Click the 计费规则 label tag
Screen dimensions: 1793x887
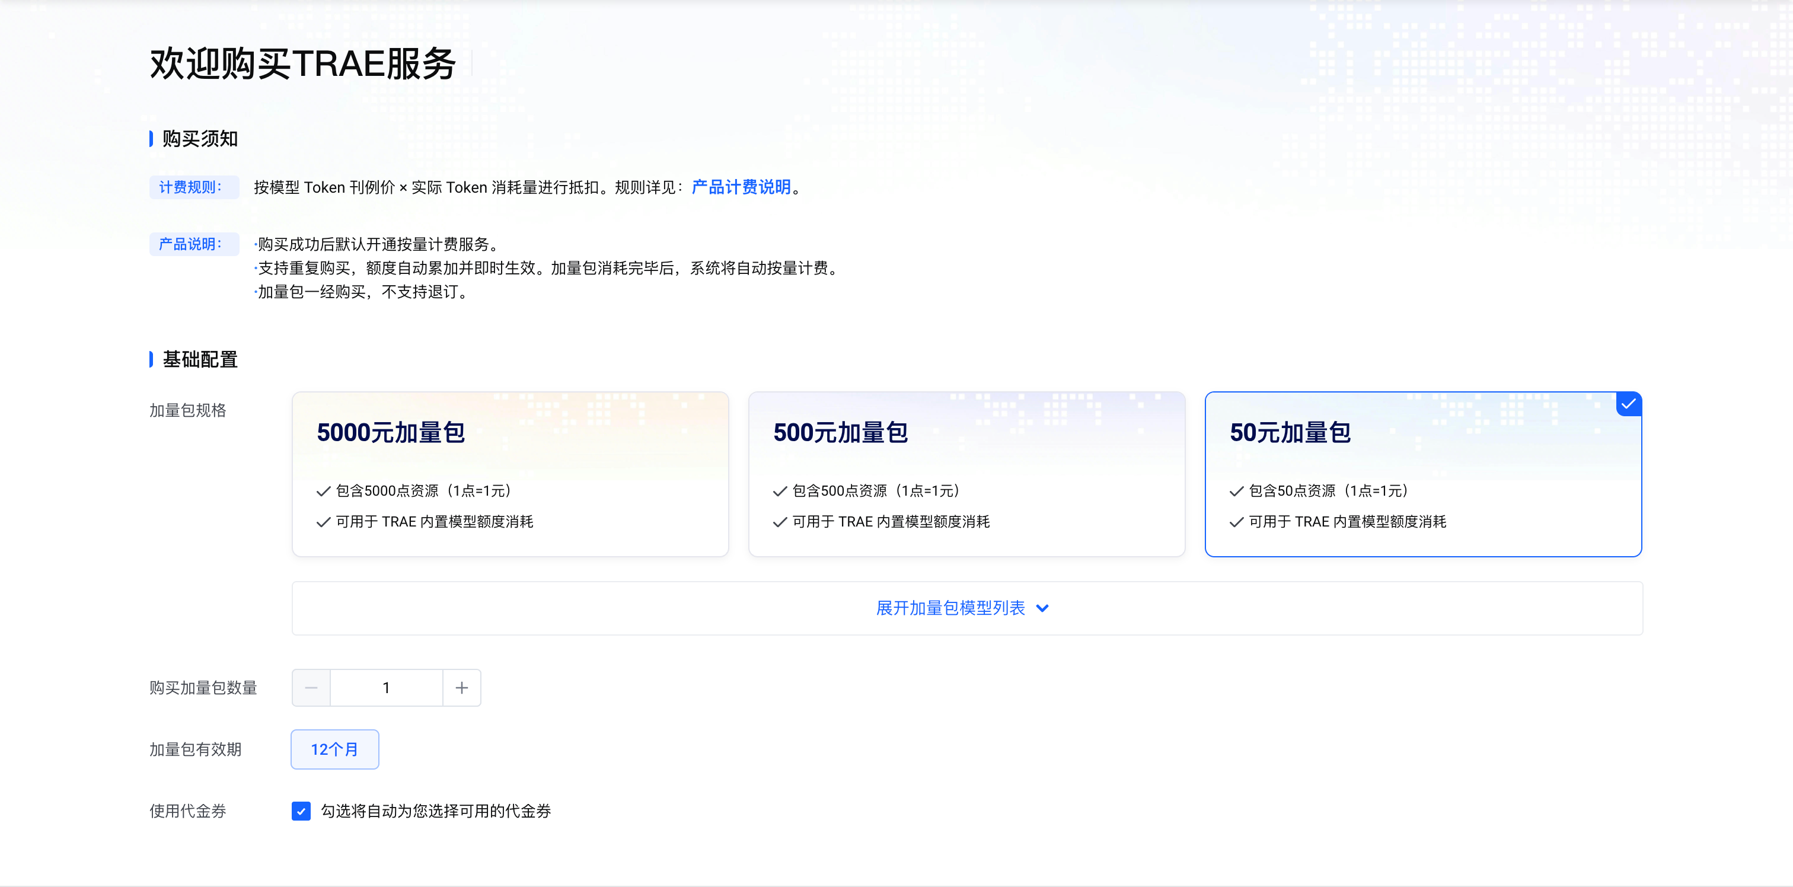(x=194, y=187)
